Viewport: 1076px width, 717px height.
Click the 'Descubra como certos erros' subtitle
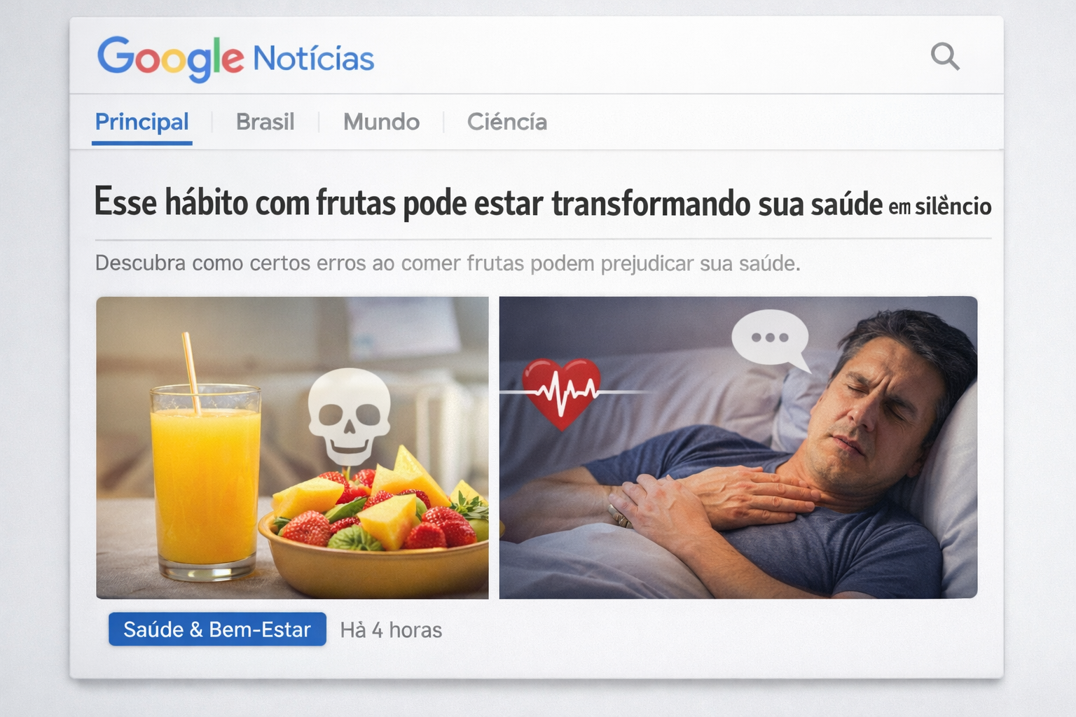click(x=448, y=263)
